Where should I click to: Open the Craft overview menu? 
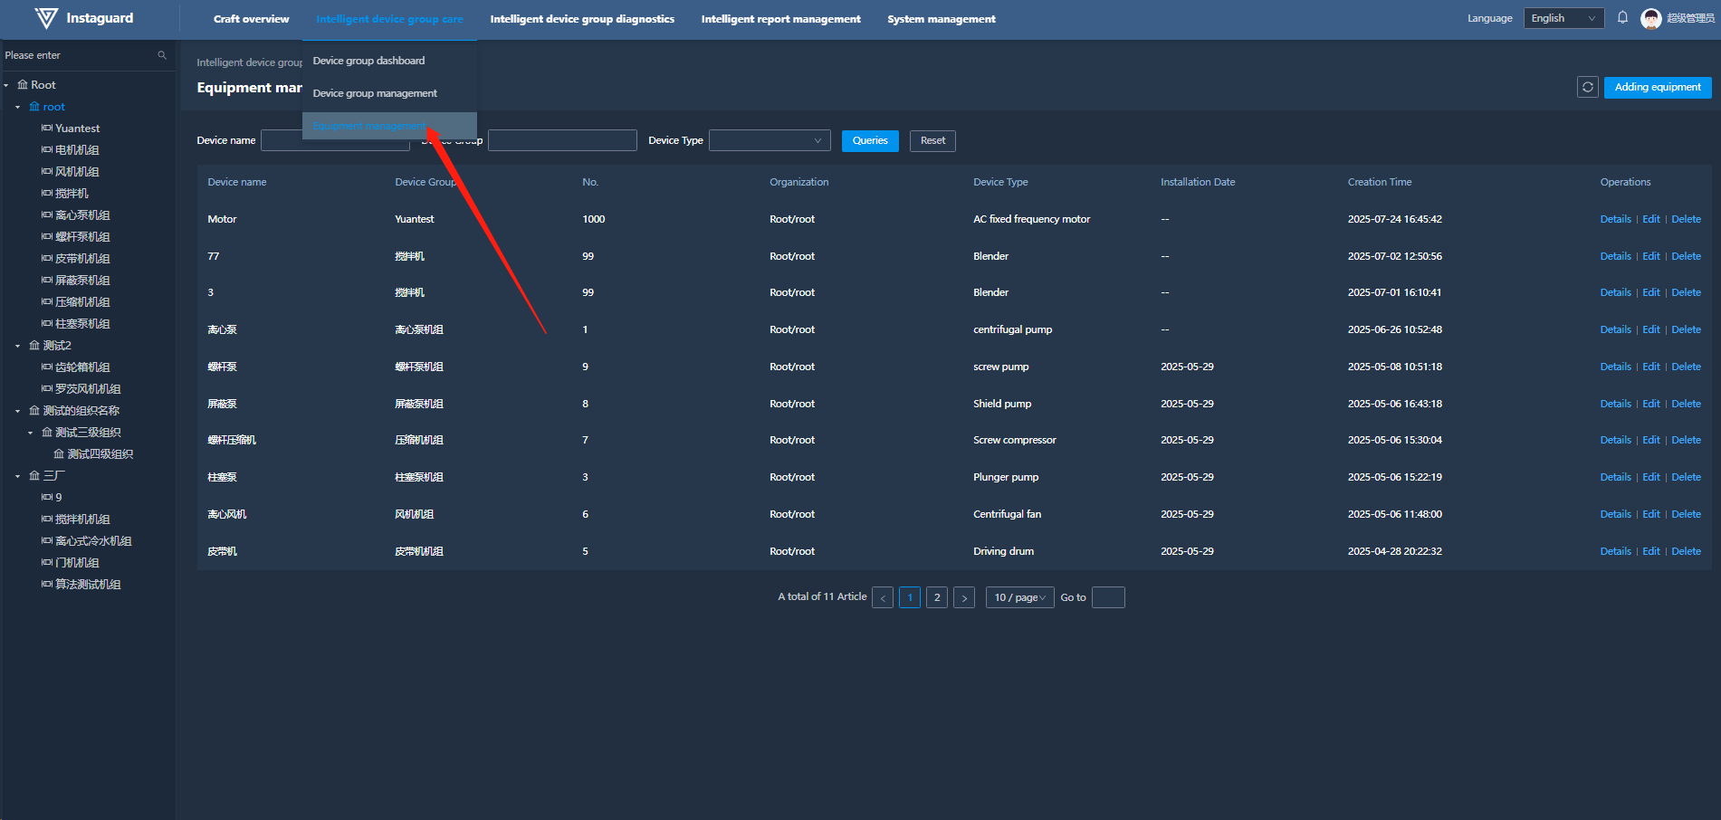tap(252, 19)
